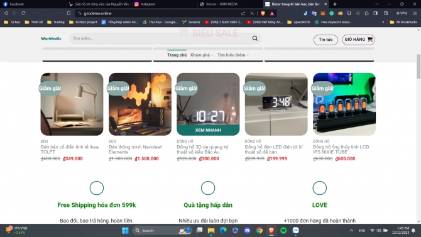Open Brave Shields lion icon
Viewport: 421px width, 237px height.
pyautogui.click(x=263, y=13)
